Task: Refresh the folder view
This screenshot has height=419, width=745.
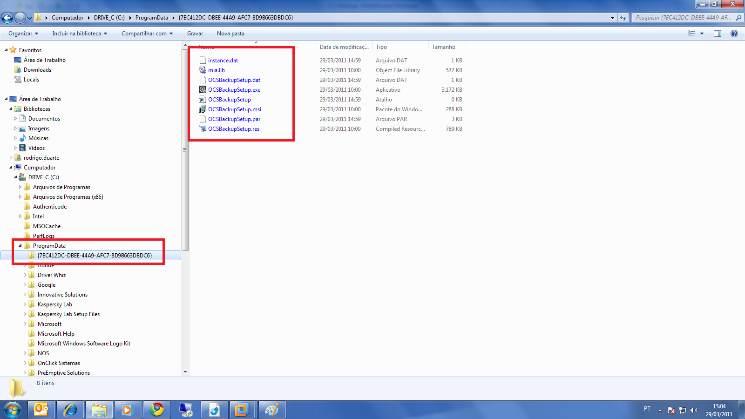Action: click(623, 18)
